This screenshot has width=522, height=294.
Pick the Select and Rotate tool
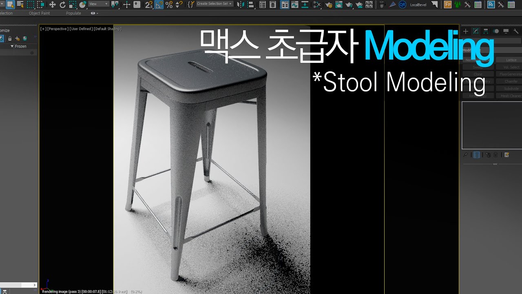click(x=62, y=4)
